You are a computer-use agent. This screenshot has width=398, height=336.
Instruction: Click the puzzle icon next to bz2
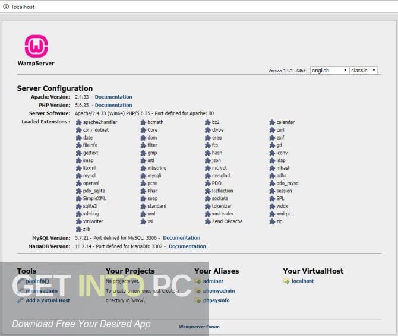click(x=208, y=122)
